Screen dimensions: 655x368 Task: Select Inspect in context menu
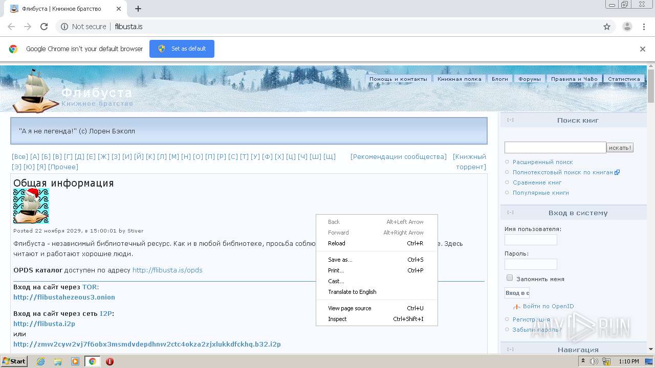[377, 319]
